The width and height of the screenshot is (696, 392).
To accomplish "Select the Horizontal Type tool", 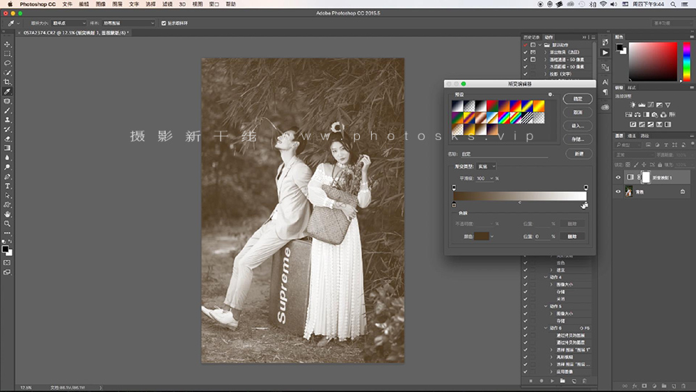I will tap(7, 186).
